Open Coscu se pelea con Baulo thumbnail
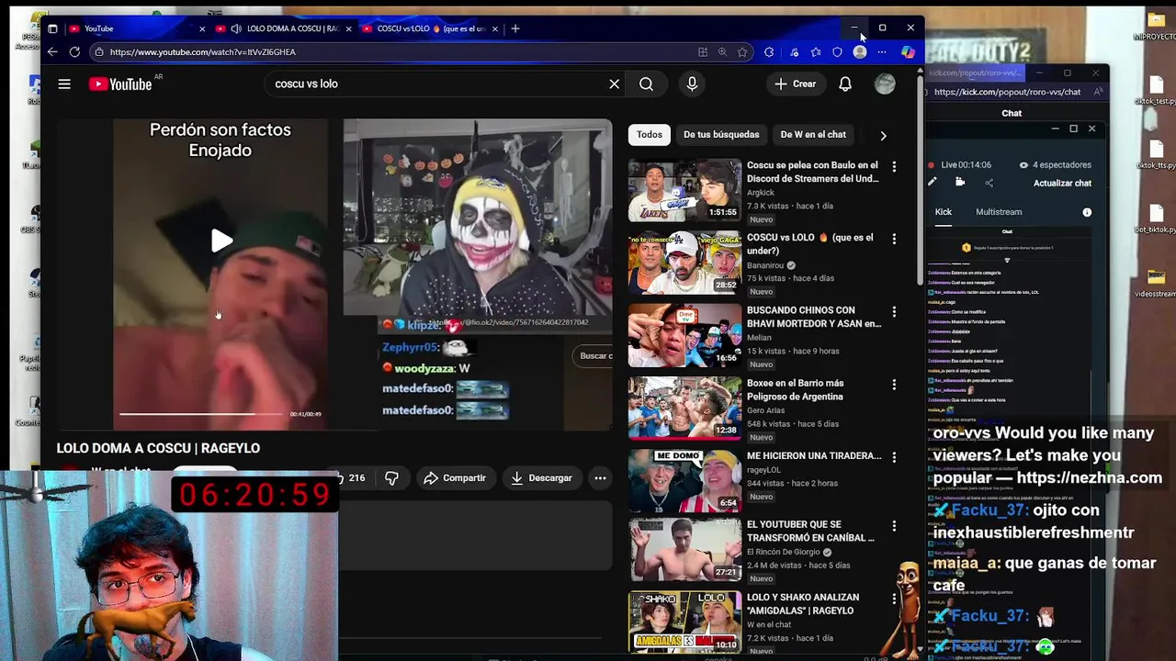The width and height of the screenshot is (1176, 661). (684, 190)
